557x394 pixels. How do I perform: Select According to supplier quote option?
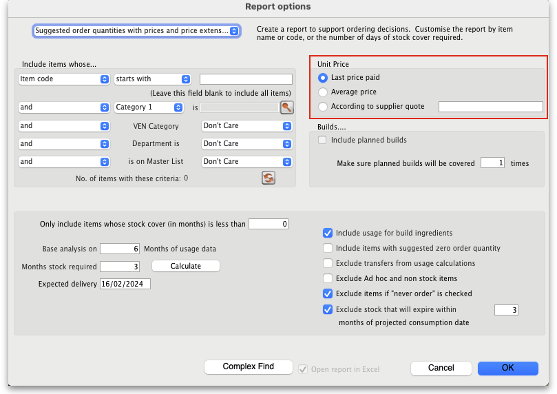tap(323, 107)
